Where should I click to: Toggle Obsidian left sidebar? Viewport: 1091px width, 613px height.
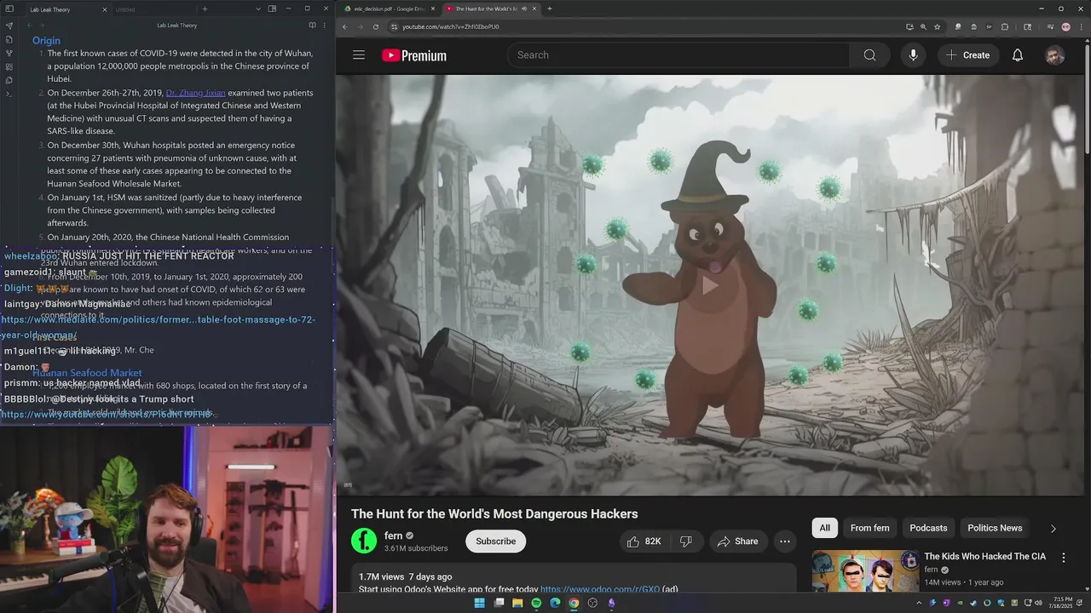[9, 9]
